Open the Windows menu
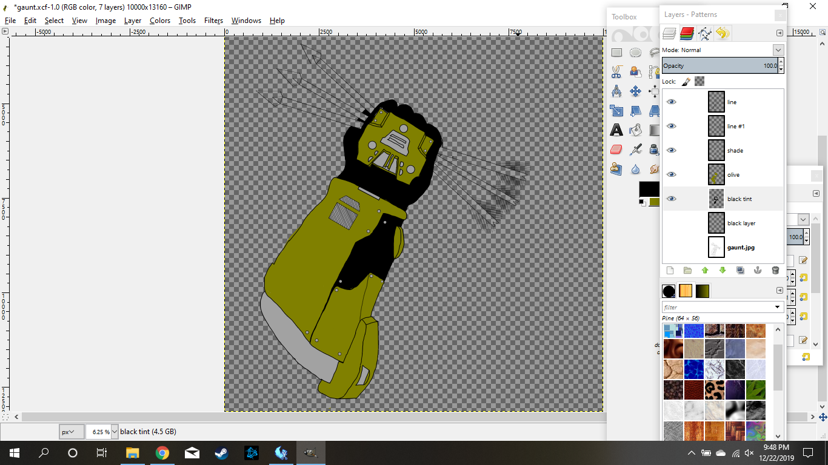The image size is (828, 465). tap(246, 20)
